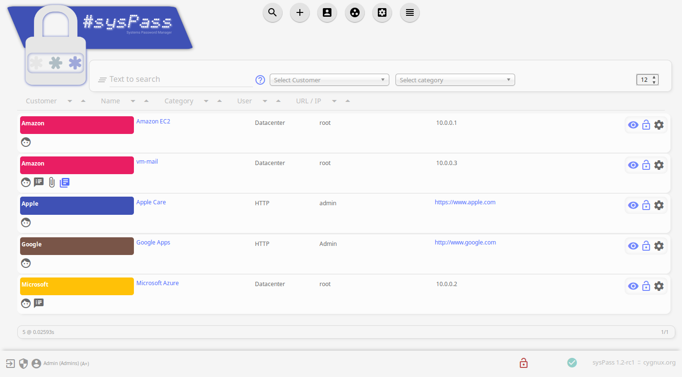682x377 pixels.
Task: Open the Microsoft Azure account link
Action: 157,283
